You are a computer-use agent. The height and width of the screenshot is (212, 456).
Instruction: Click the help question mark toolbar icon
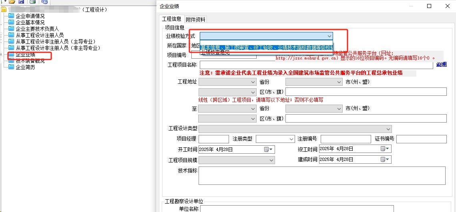[44, 2]
